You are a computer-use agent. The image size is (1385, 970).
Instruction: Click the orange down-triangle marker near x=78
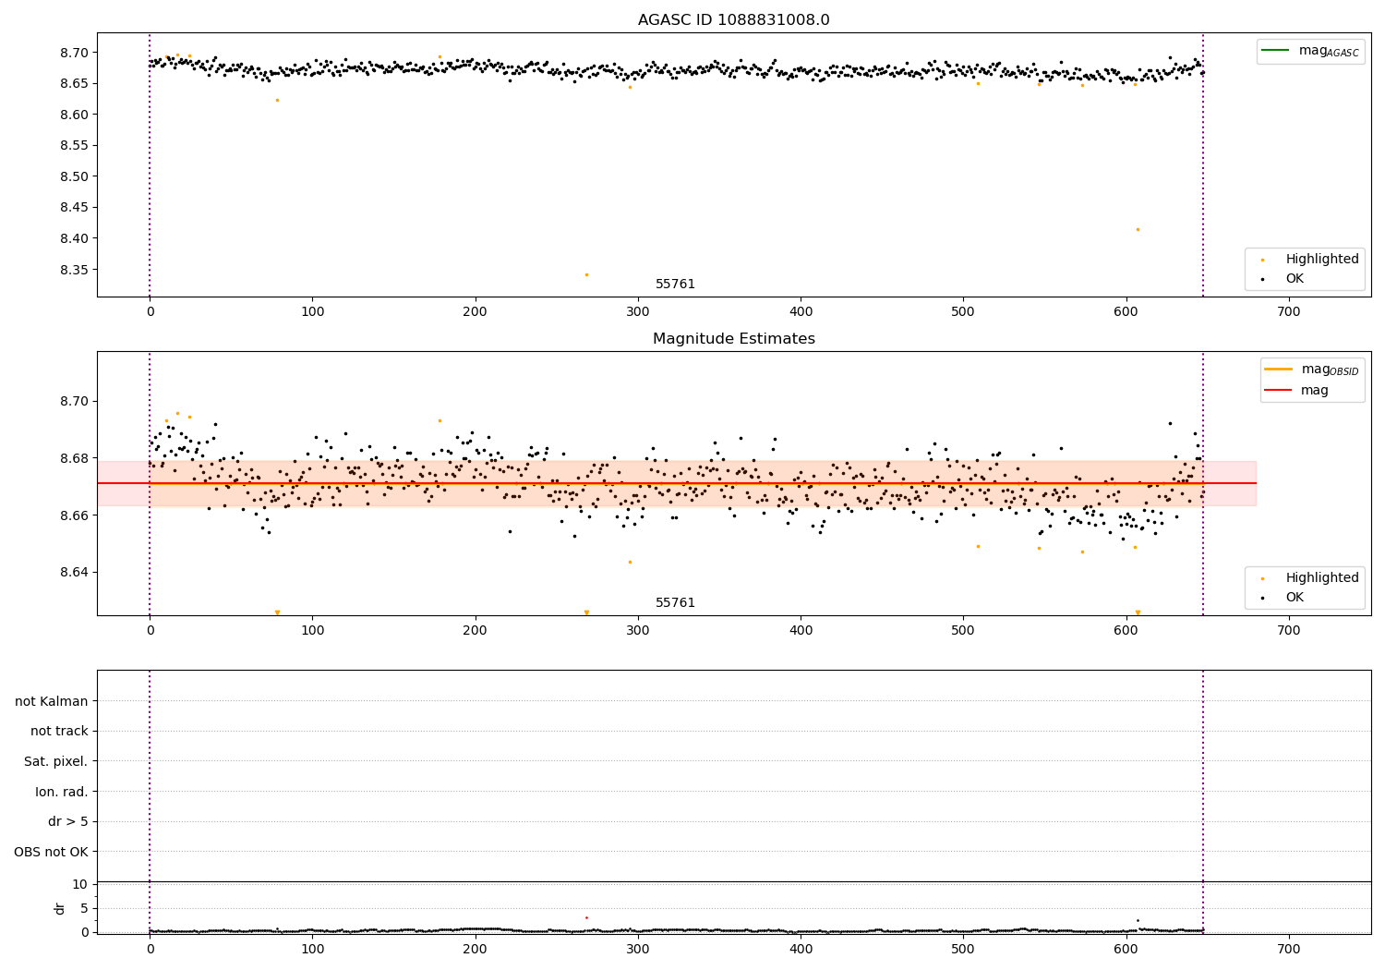pos(277,612)
